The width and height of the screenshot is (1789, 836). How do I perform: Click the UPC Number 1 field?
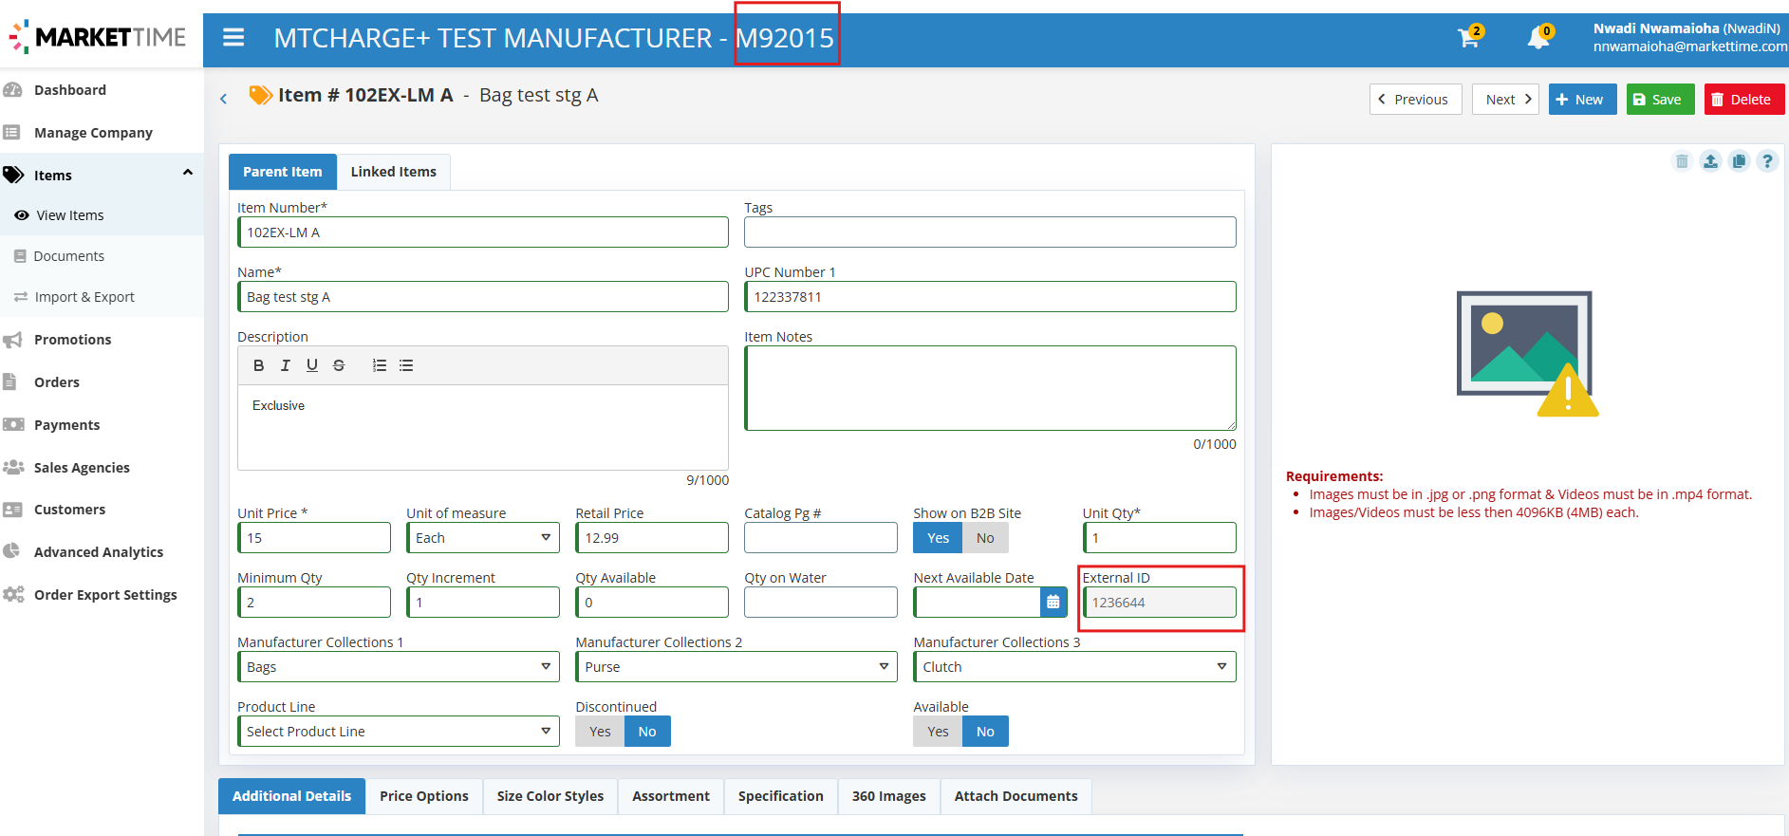pyautogui.click(x=990, y=297)
